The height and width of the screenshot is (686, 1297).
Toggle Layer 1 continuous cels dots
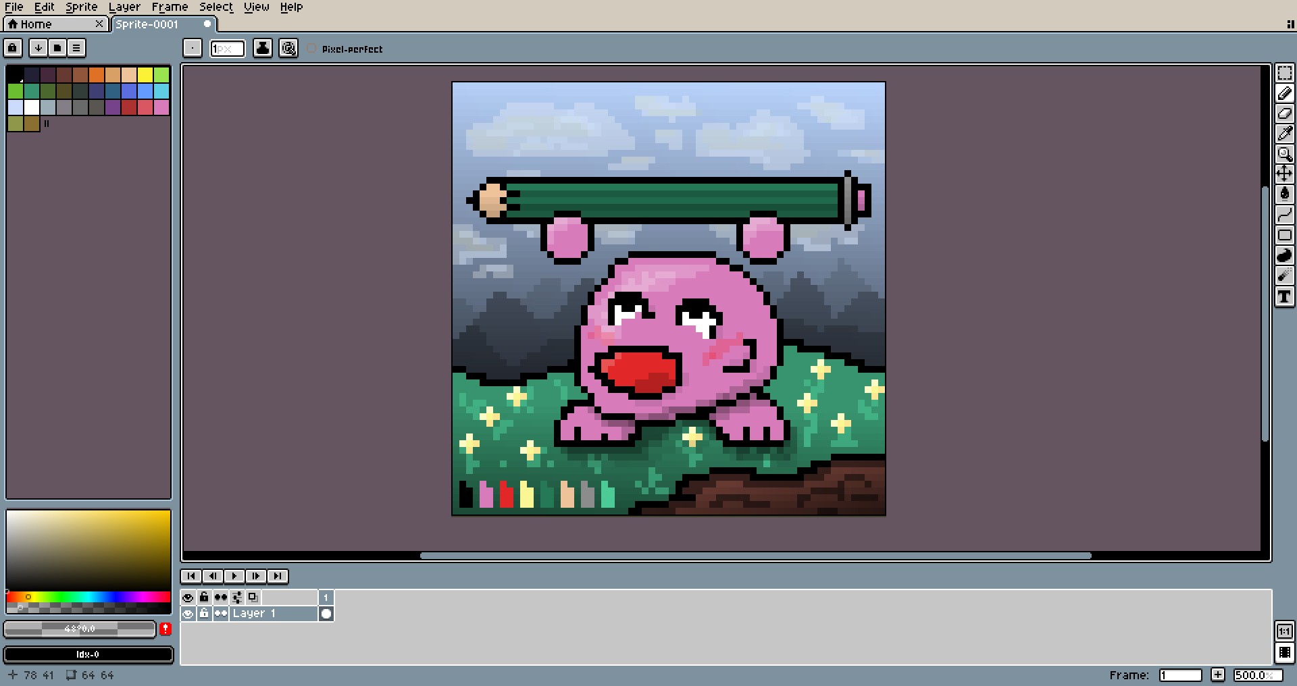pyautogui.click(x=221, y=613)
